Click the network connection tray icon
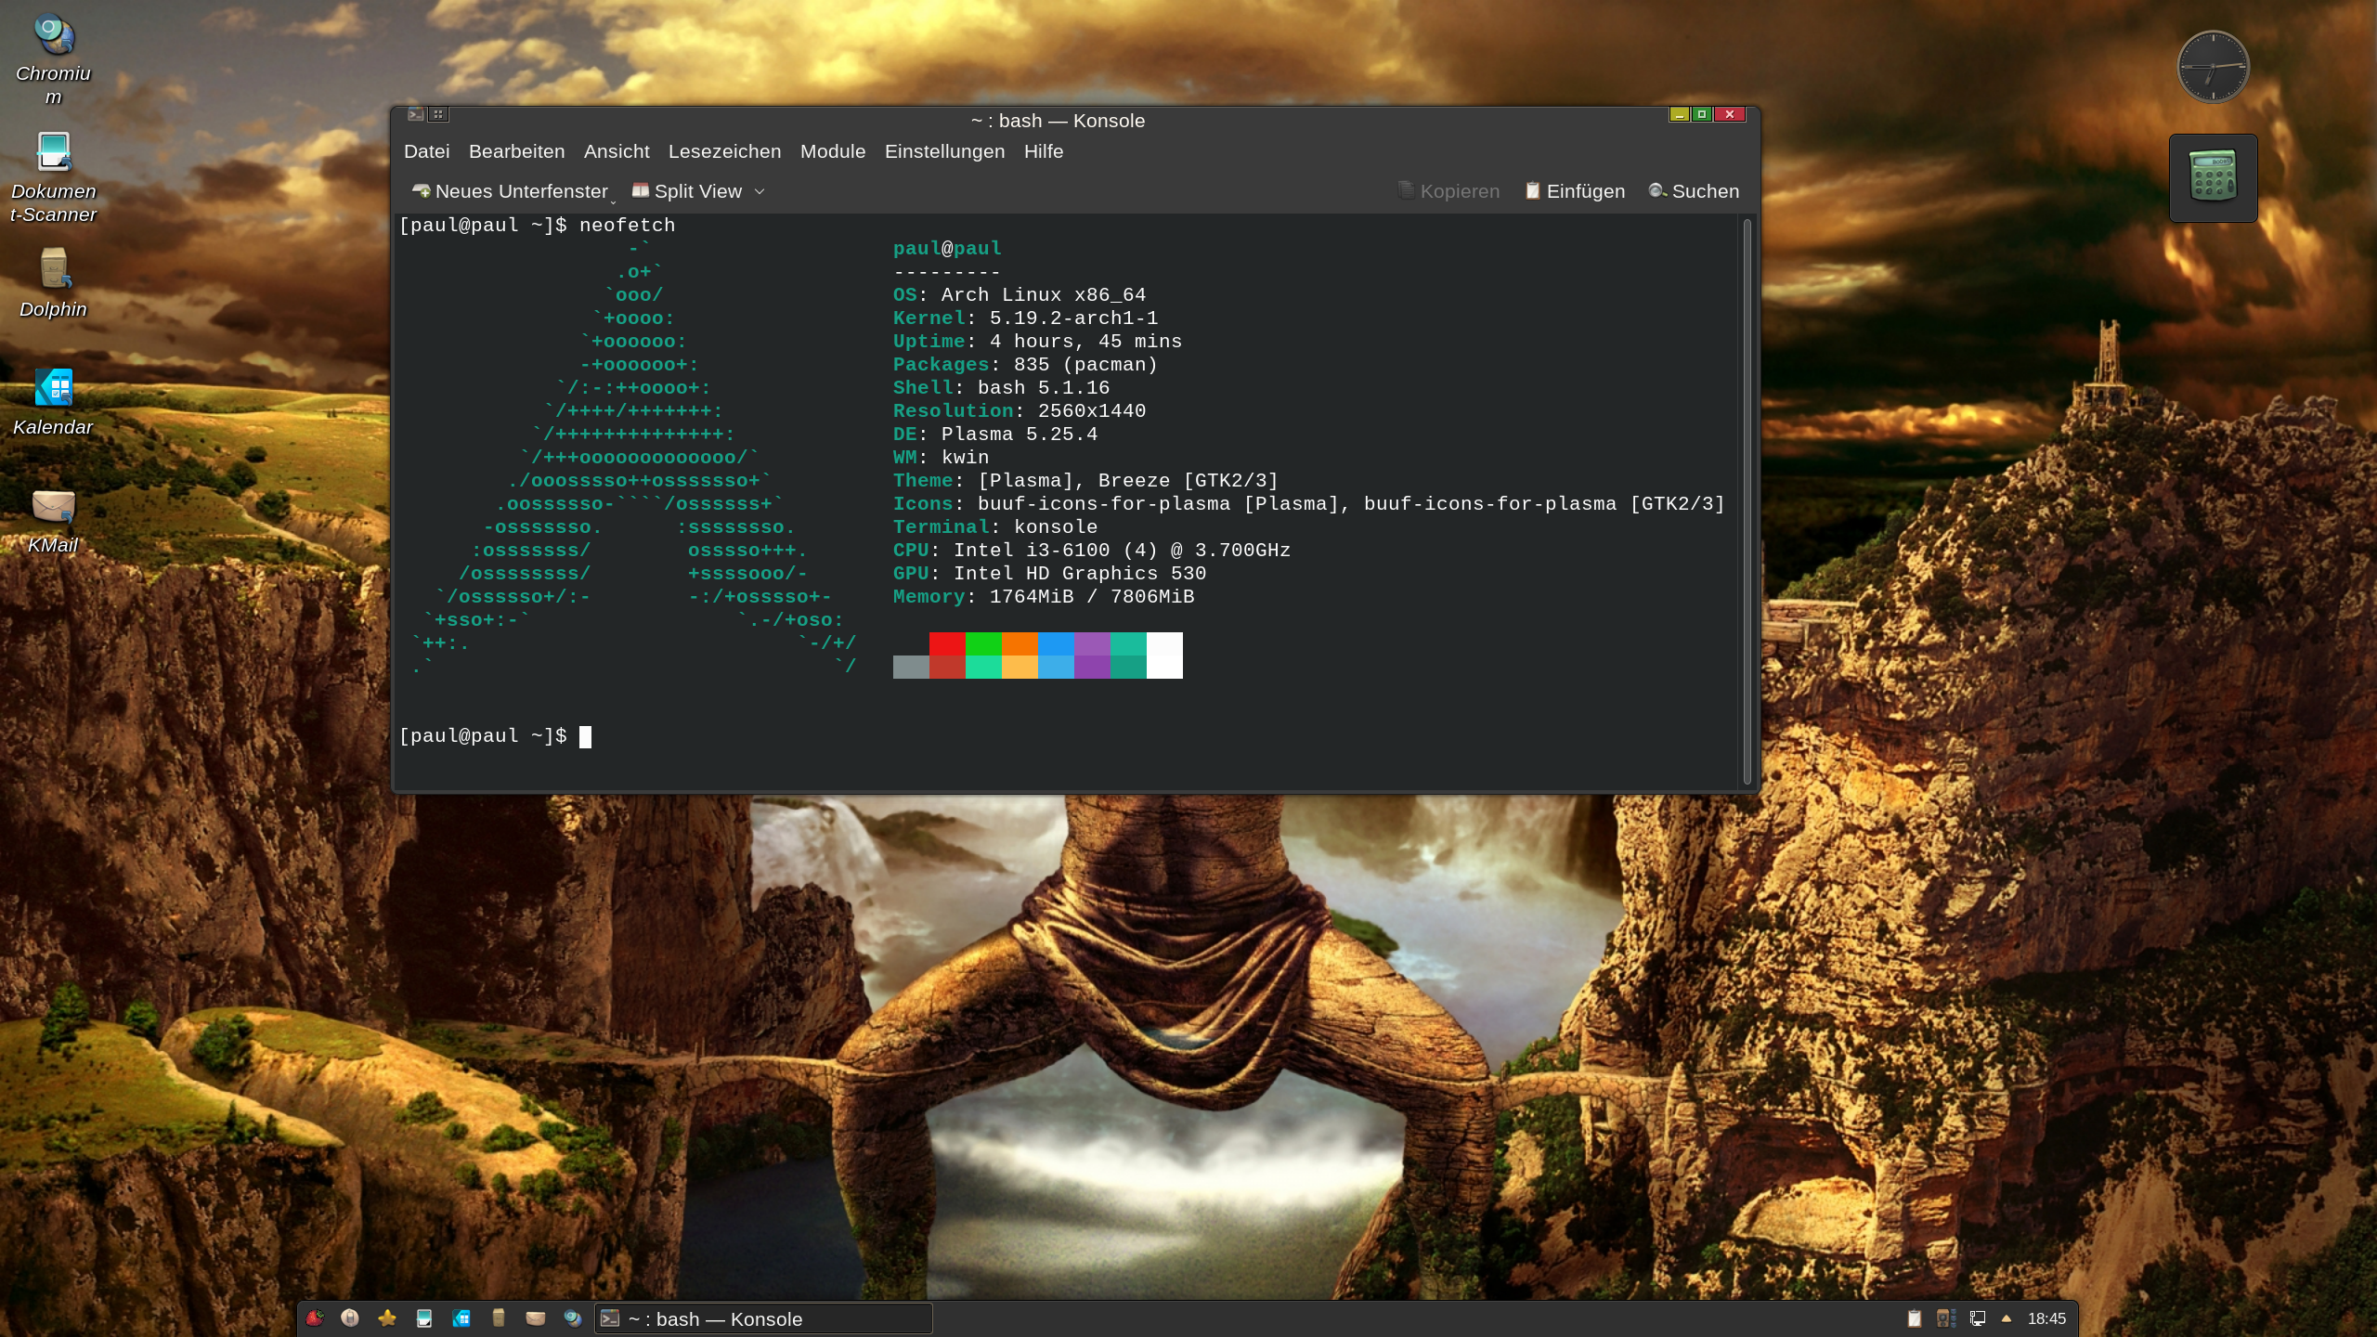 [1978, 1318]
